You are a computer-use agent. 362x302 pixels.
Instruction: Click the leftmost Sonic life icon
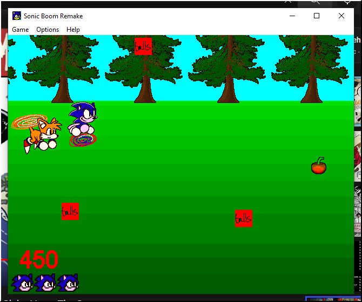[x=22, y=283]
